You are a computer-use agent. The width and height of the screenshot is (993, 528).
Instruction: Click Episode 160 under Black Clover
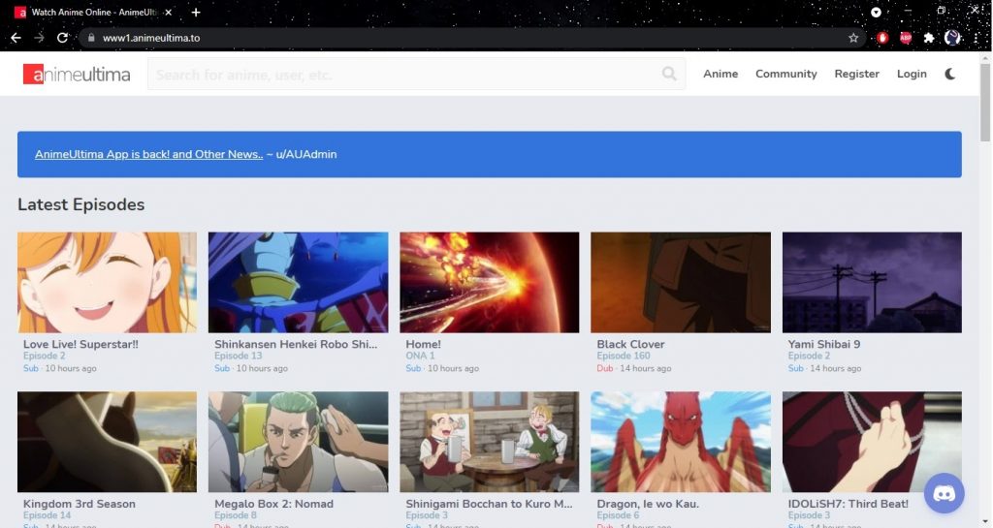pos(624,356)
